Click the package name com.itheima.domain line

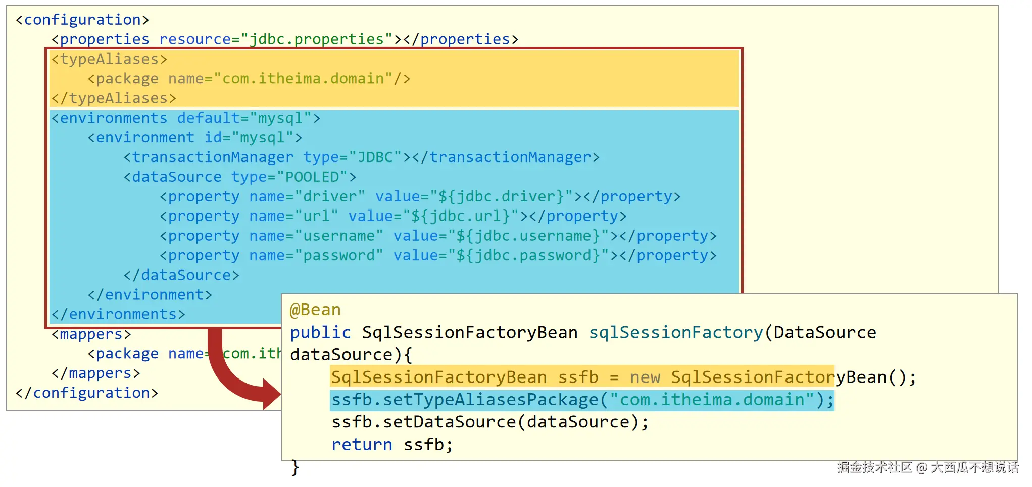[x=249, y=79]
